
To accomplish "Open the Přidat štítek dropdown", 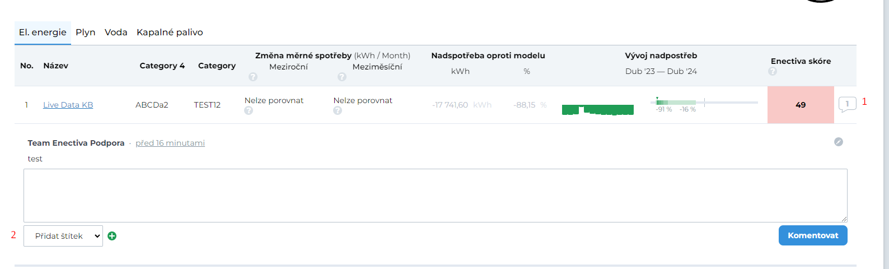I will tap(63, 236).
